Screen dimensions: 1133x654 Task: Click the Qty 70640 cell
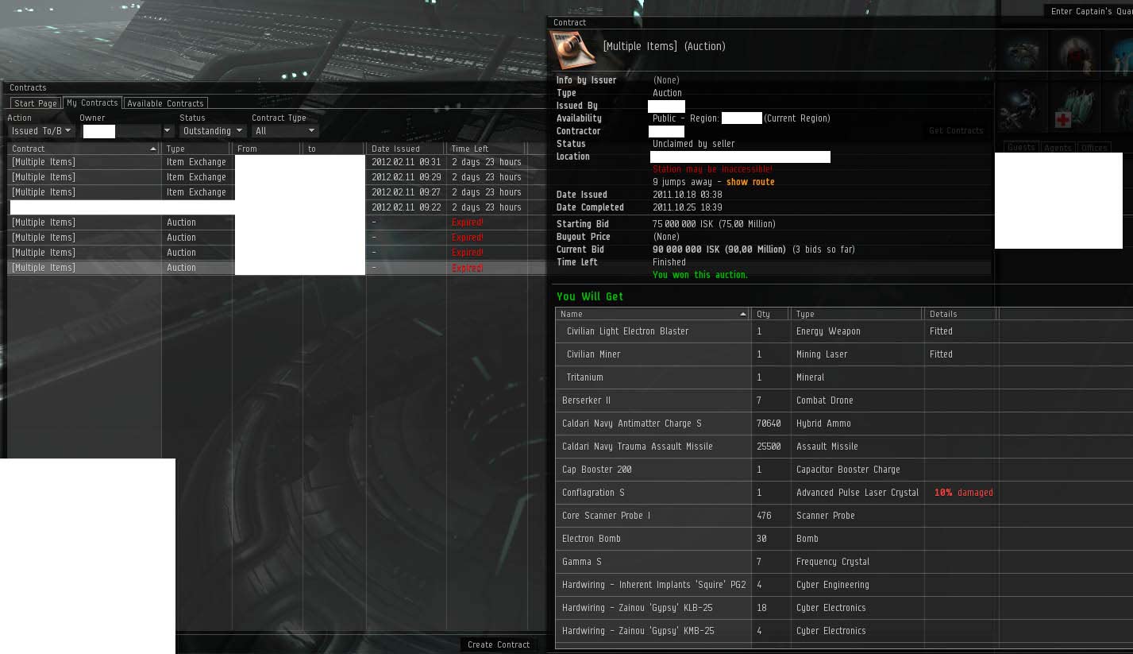pyautogui.click(x=769, y=424)
